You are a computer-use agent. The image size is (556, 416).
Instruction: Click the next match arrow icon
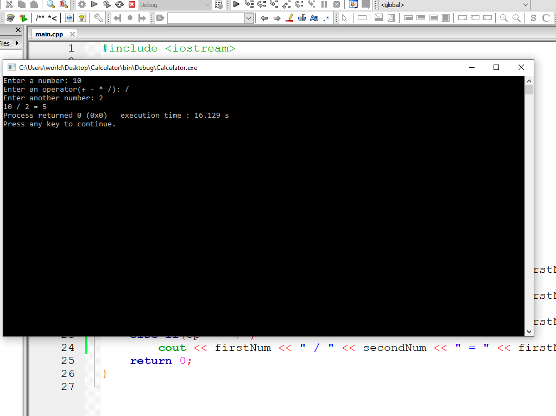(x=277, y=18)
